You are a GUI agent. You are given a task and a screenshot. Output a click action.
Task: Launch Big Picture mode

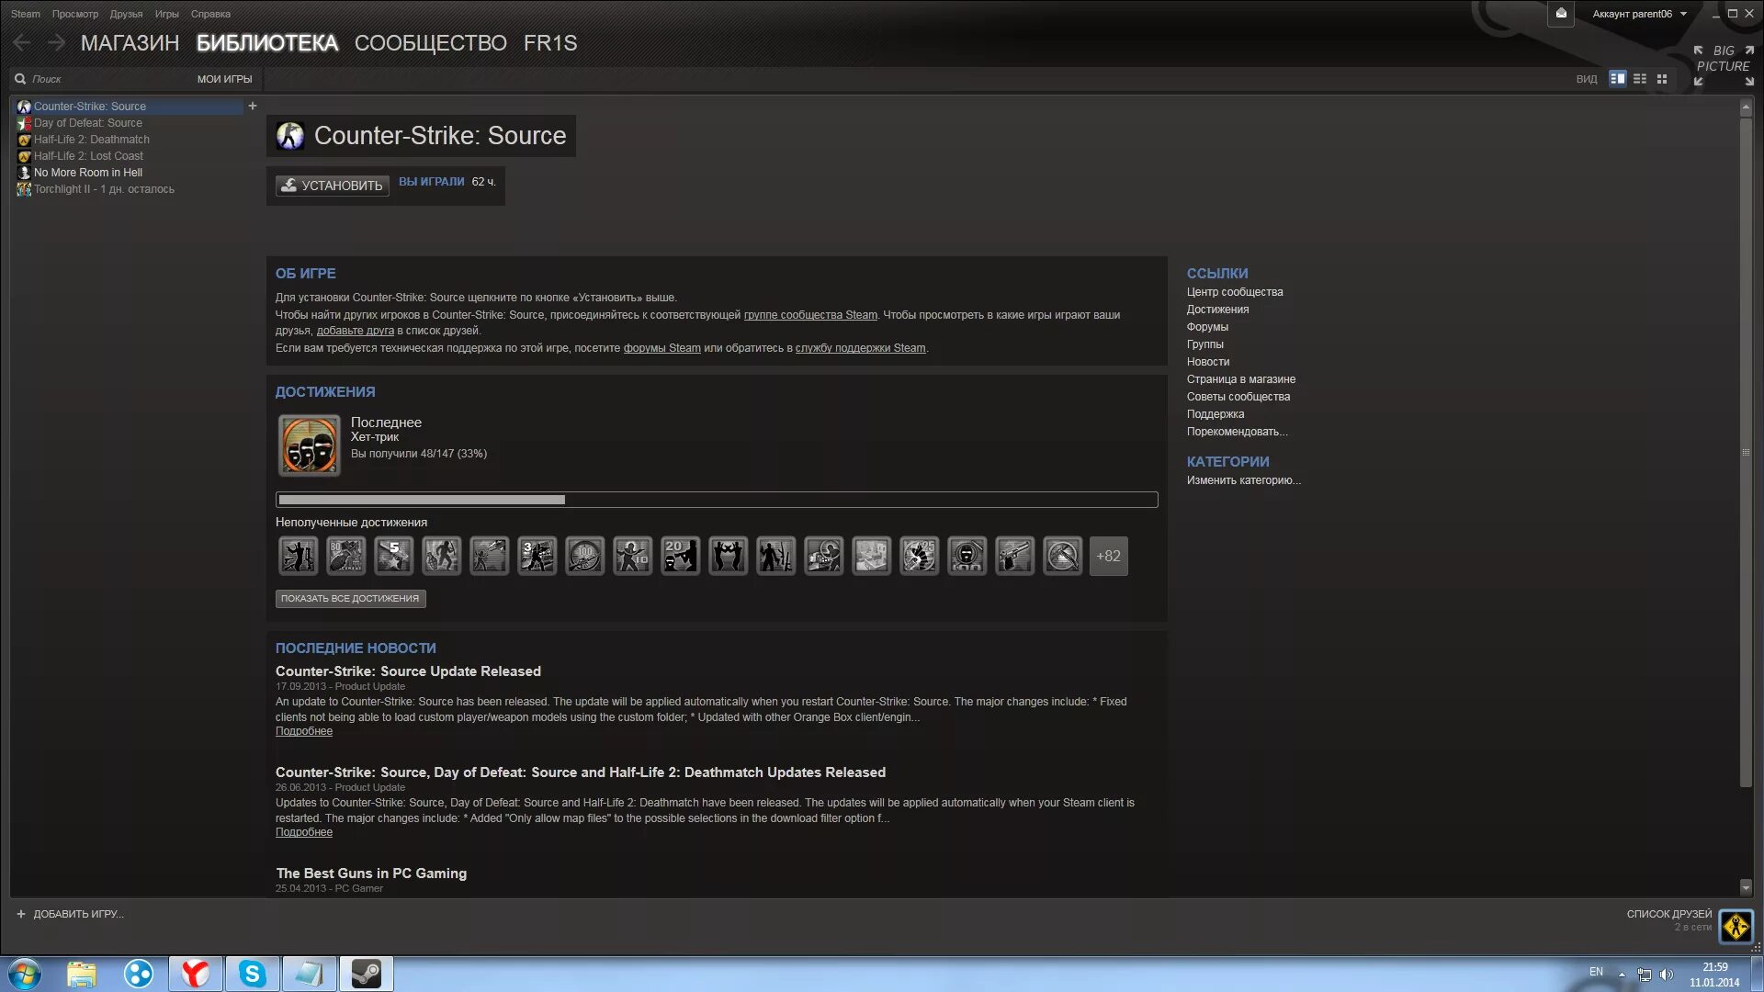[1724, 66]
